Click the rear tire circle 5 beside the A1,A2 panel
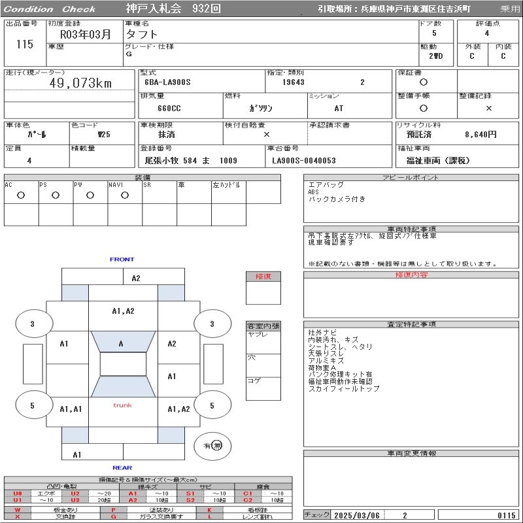523x523 pixels. click(212, 405)
